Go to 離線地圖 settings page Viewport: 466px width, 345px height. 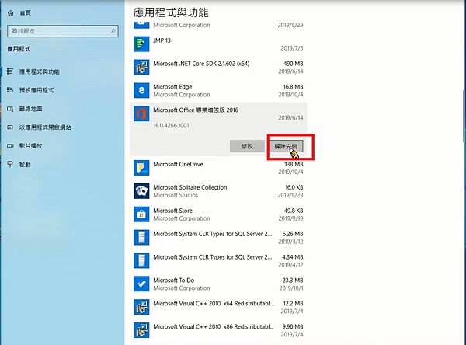pyautogui.click(x=31, y=109)
